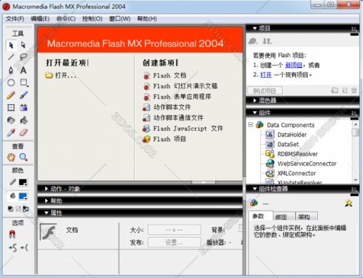
Task: Collapse the 属性 panel
Action: [46, 212]
